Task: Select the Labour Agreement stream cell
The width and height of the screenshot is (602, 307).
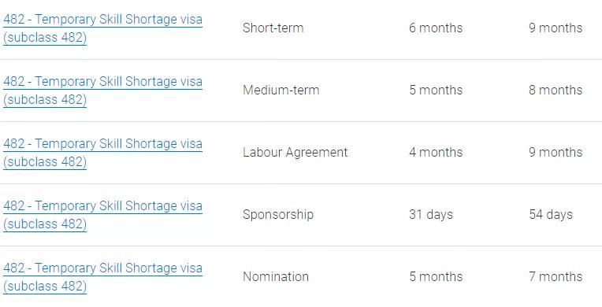Action: 295,153
